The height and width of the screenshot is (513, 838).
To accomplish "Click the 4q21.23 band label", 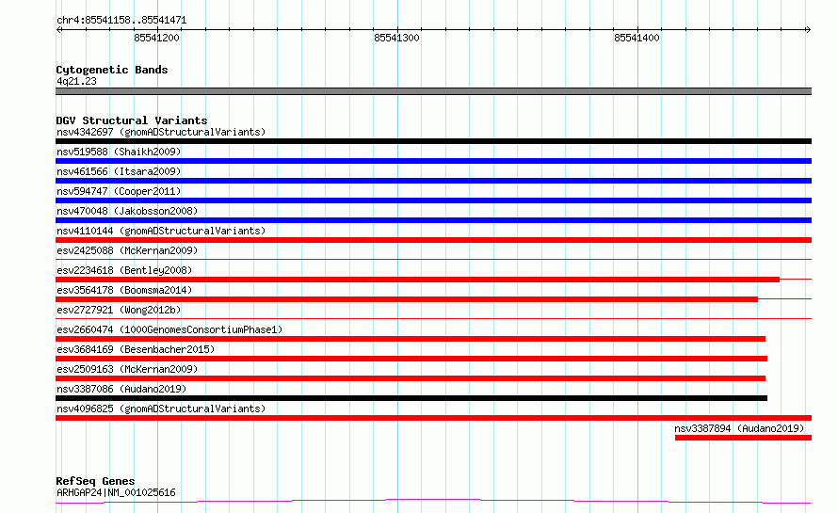I will coord(76,81).
